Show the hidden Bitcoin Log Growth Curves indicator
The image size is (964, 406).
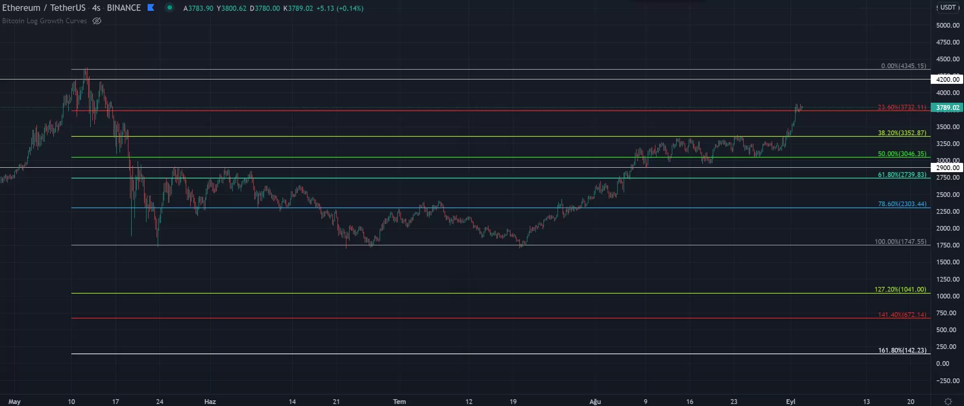[97, 21]
